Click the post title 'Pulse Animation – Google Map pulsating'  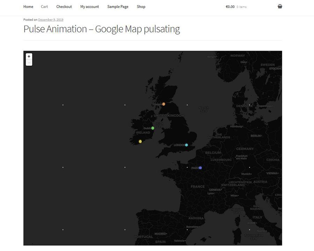pos(102,29)
